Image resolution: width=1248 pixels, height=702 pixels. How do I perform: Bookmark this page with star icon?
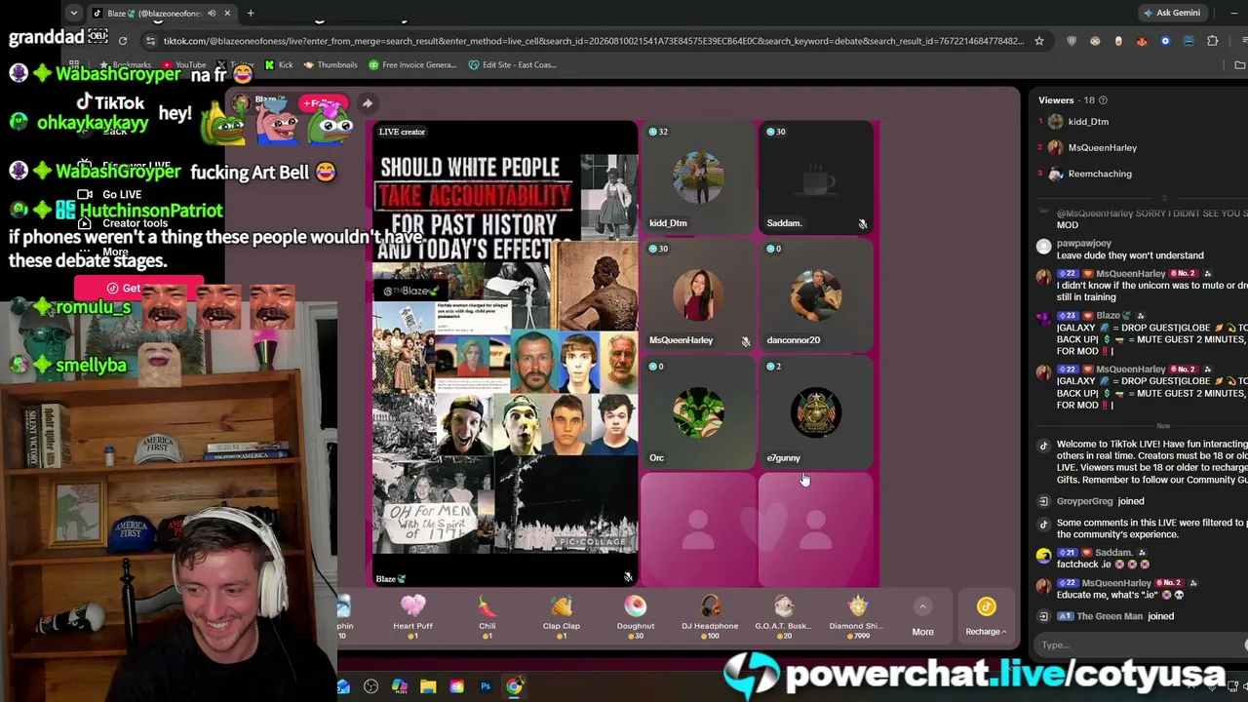[1039, 41]
